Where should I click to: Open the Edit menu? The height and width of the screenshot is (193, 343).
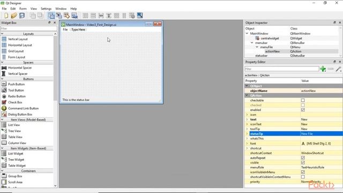point(13,9)
